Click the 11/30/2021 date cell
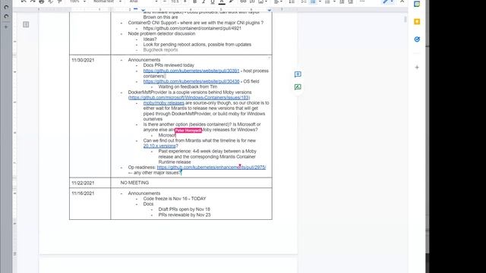Image resolution: width=486 pixels, height=273 pixels. 83,60
